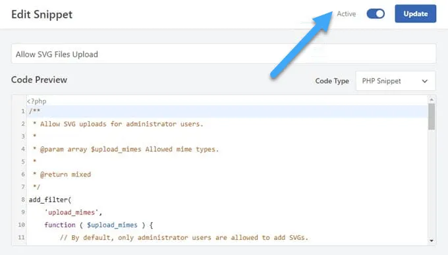The width and height of the screenshot is (448, 255).
Task: Click the 'Code Preview' heading
Action: click(39, 80)
